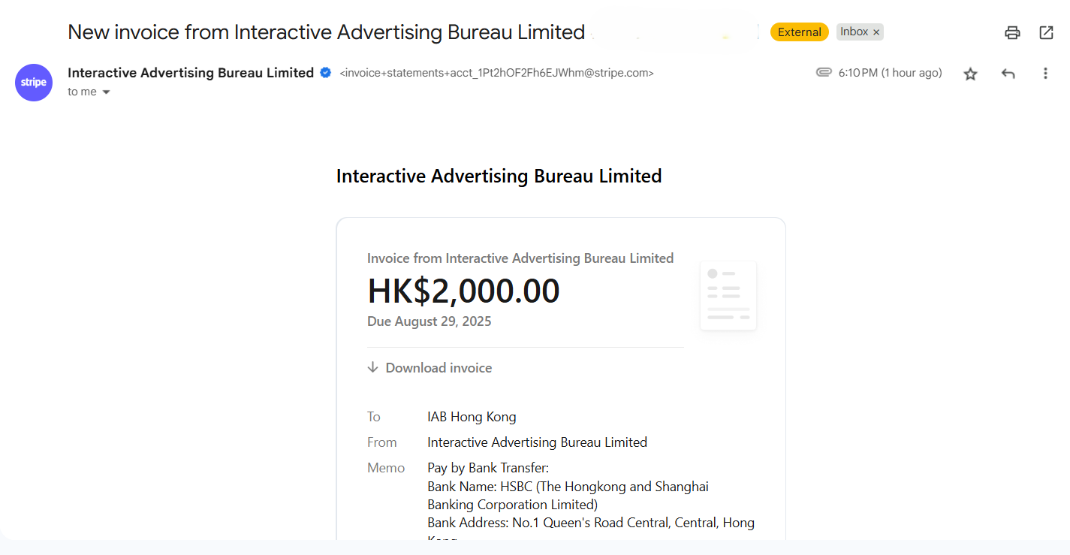Open the More options three-dot menu
This screenshot has width=1070, height=555.
(x=1045, y=74)
